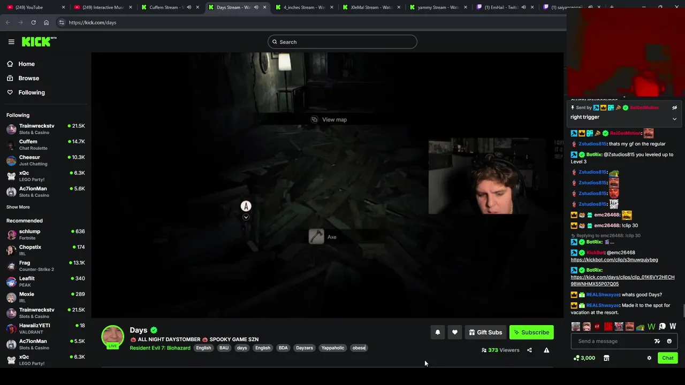
Task: Click Resident Evil 7: Biohazard category link
Action: pos(160,348)
